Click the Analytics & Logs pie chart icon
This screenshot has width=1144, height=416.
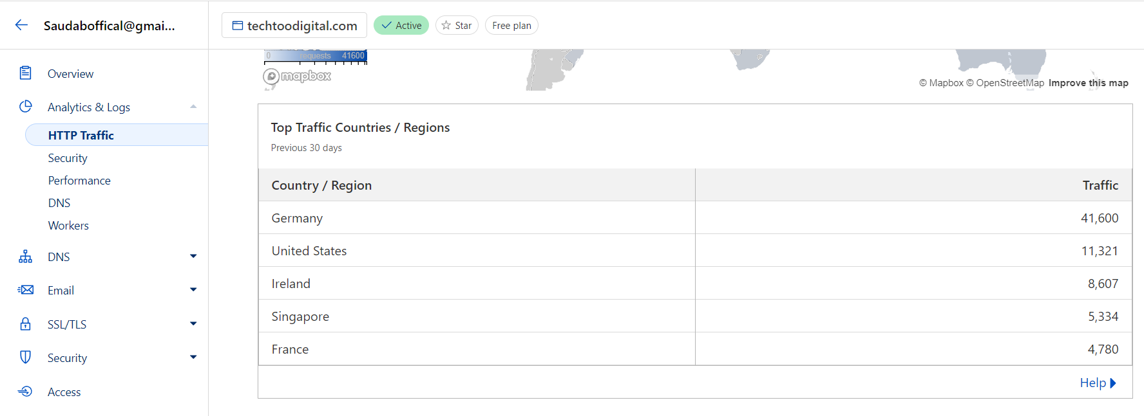tap(26, 107)
